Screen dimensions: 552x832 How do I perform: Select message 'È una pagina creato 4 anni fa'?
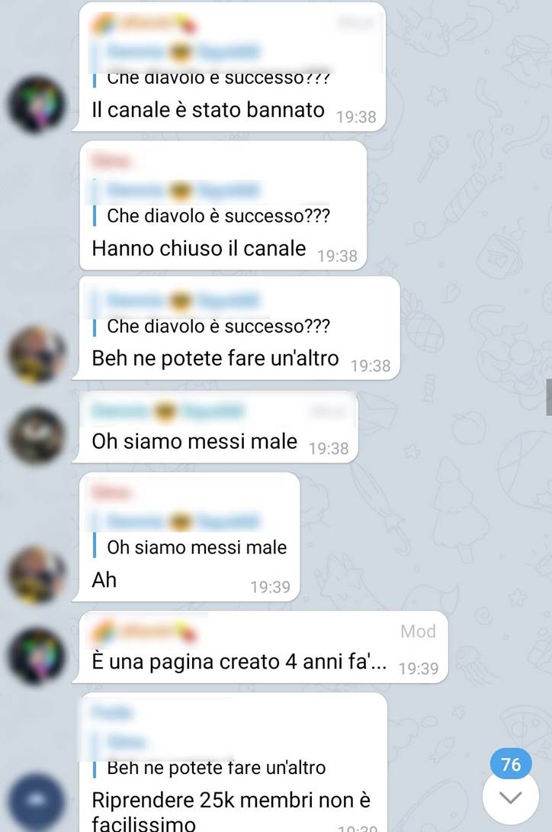(x=239, y=662)
